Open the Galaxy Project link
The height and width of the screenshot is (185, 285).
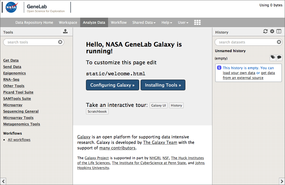click(97, 158)
